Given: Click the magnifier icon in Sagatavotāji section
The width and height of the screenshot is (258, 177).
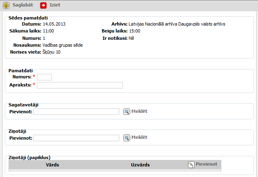Looking at the screenshot, I should pyautogui.click(x=127, y=112).
